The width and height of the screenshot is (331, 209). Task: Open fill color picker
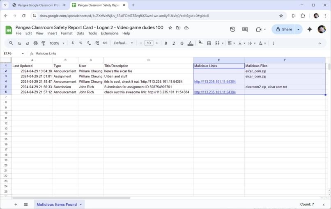pos(200,43)
